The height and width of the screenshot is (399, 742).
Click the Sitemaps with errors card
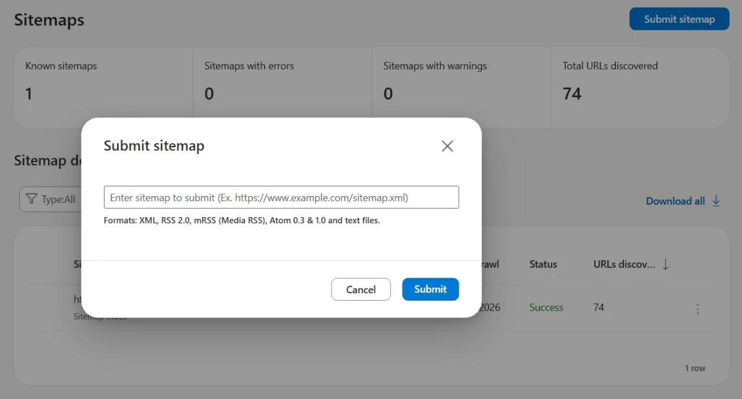(x=283, y=87)
